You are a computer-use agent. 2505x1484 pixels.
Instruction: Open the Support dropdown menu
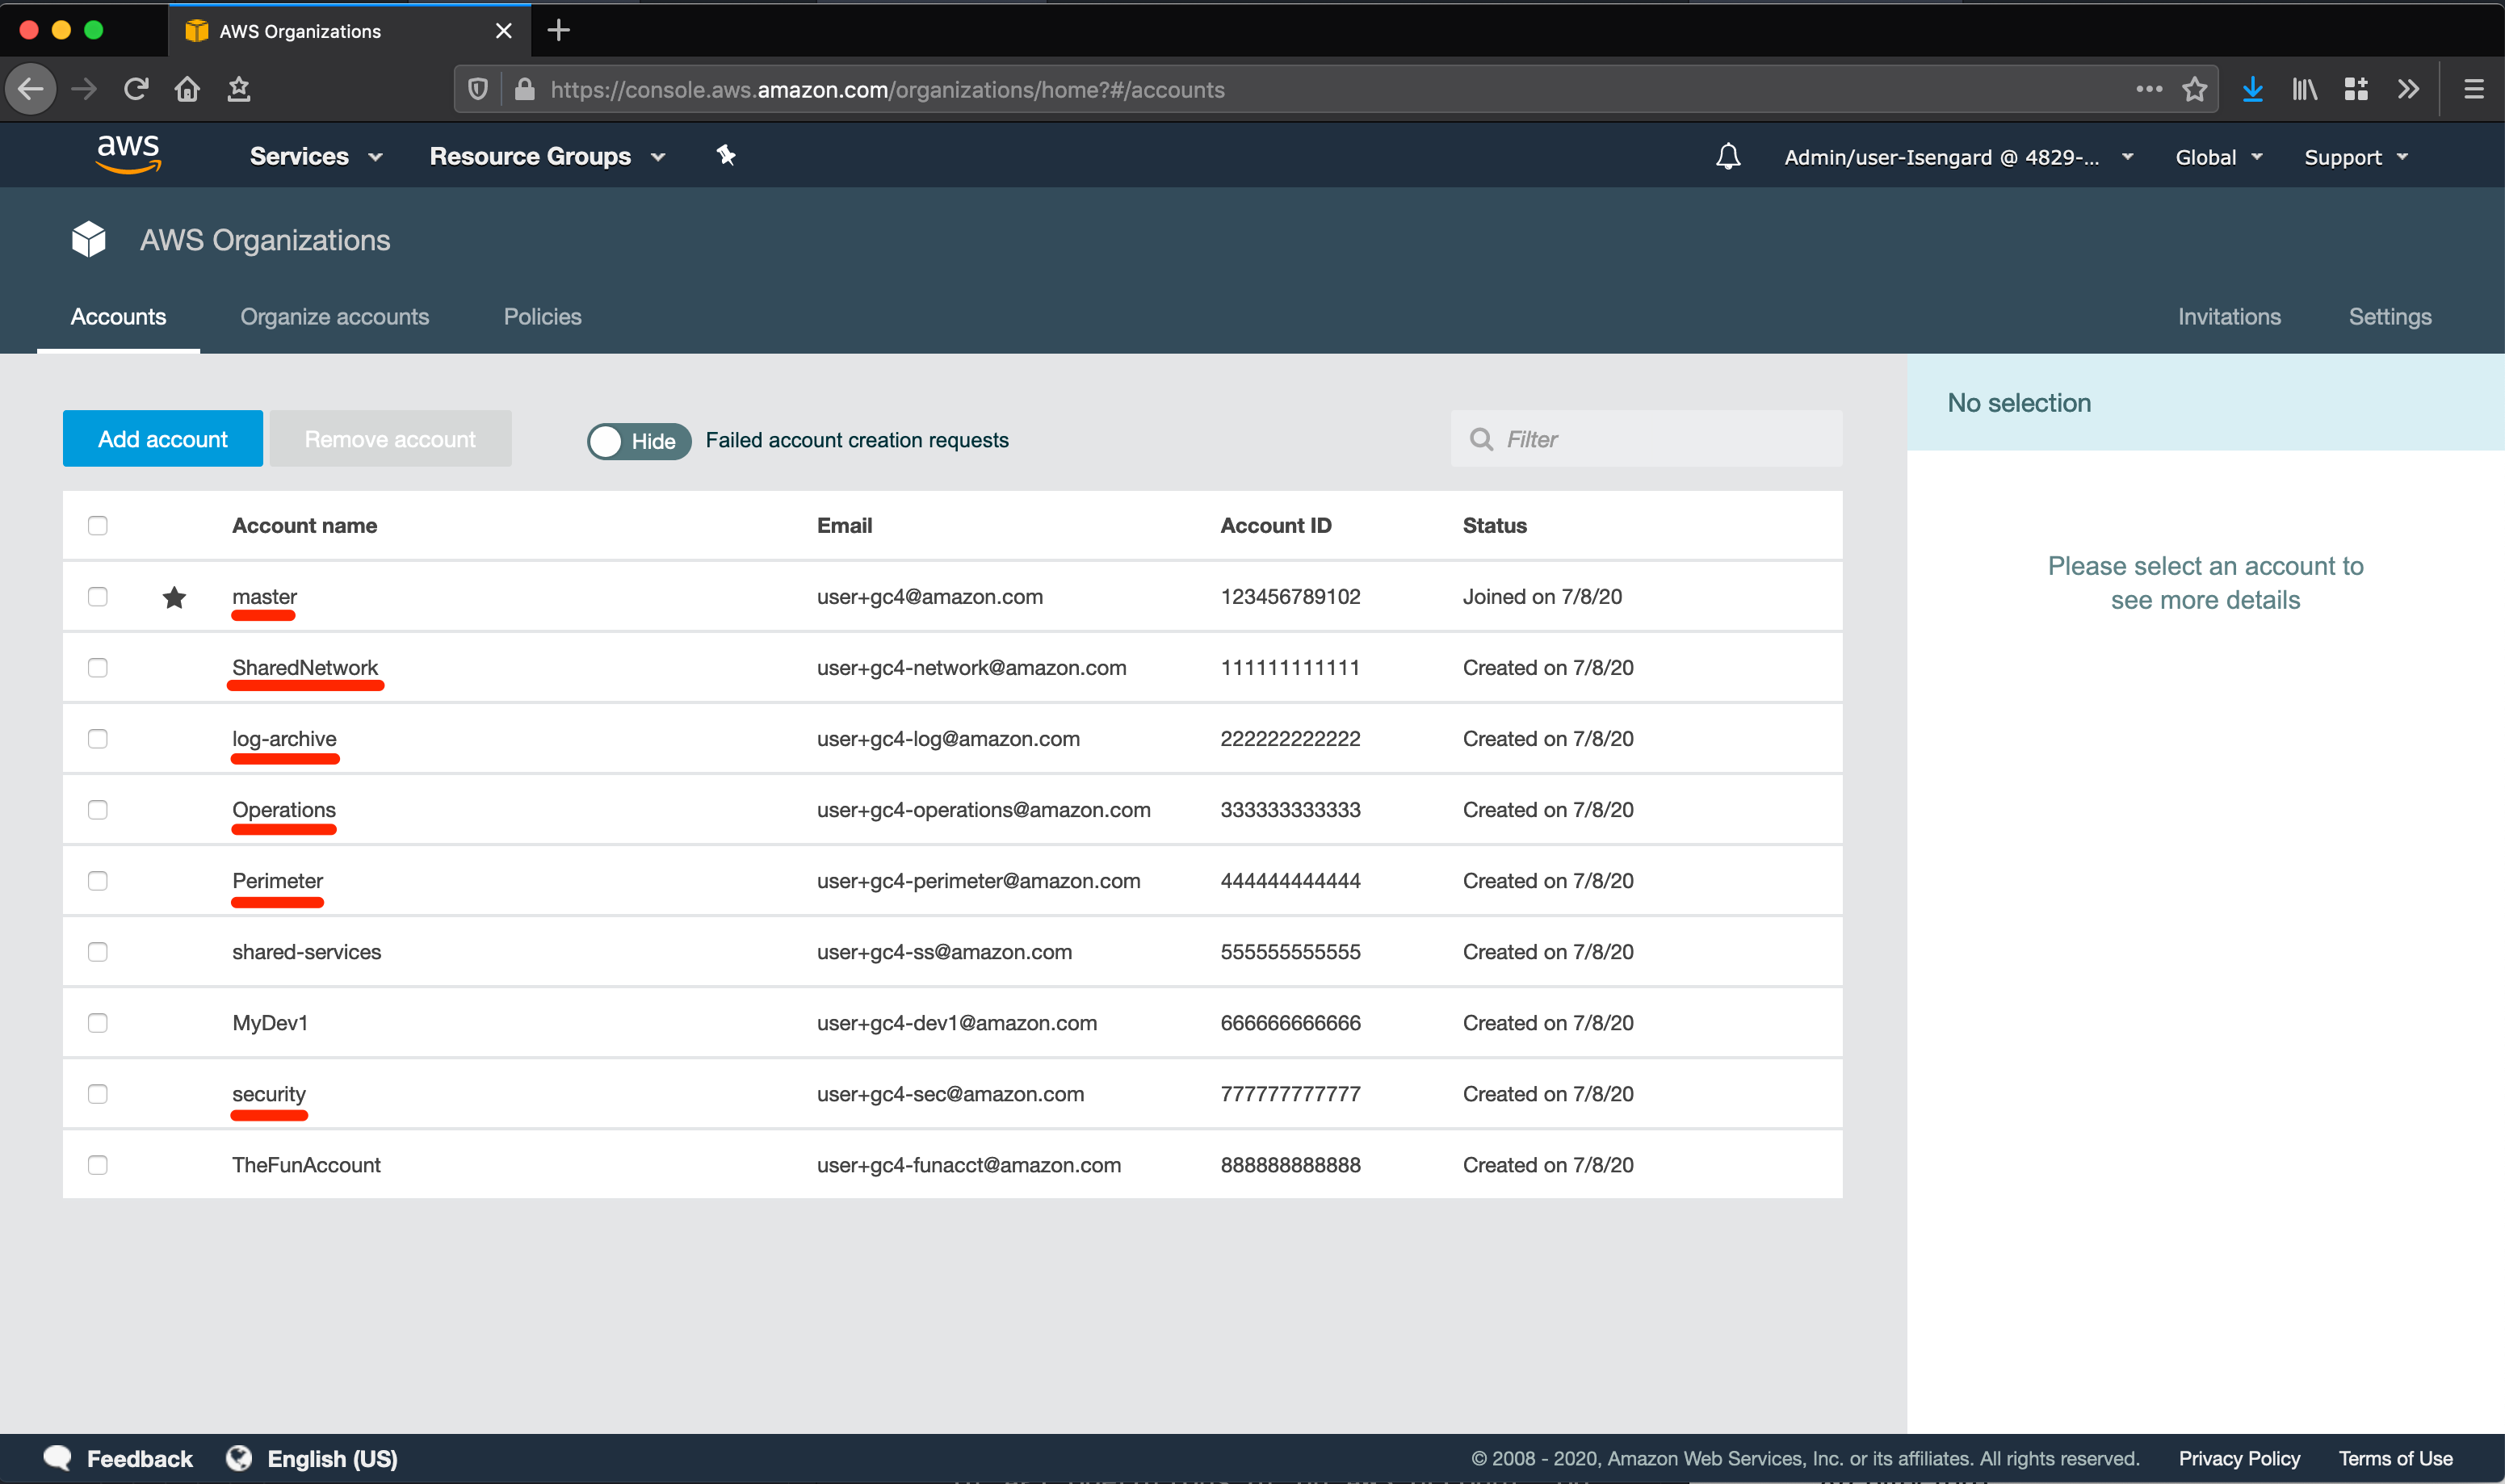[2356, 157]
